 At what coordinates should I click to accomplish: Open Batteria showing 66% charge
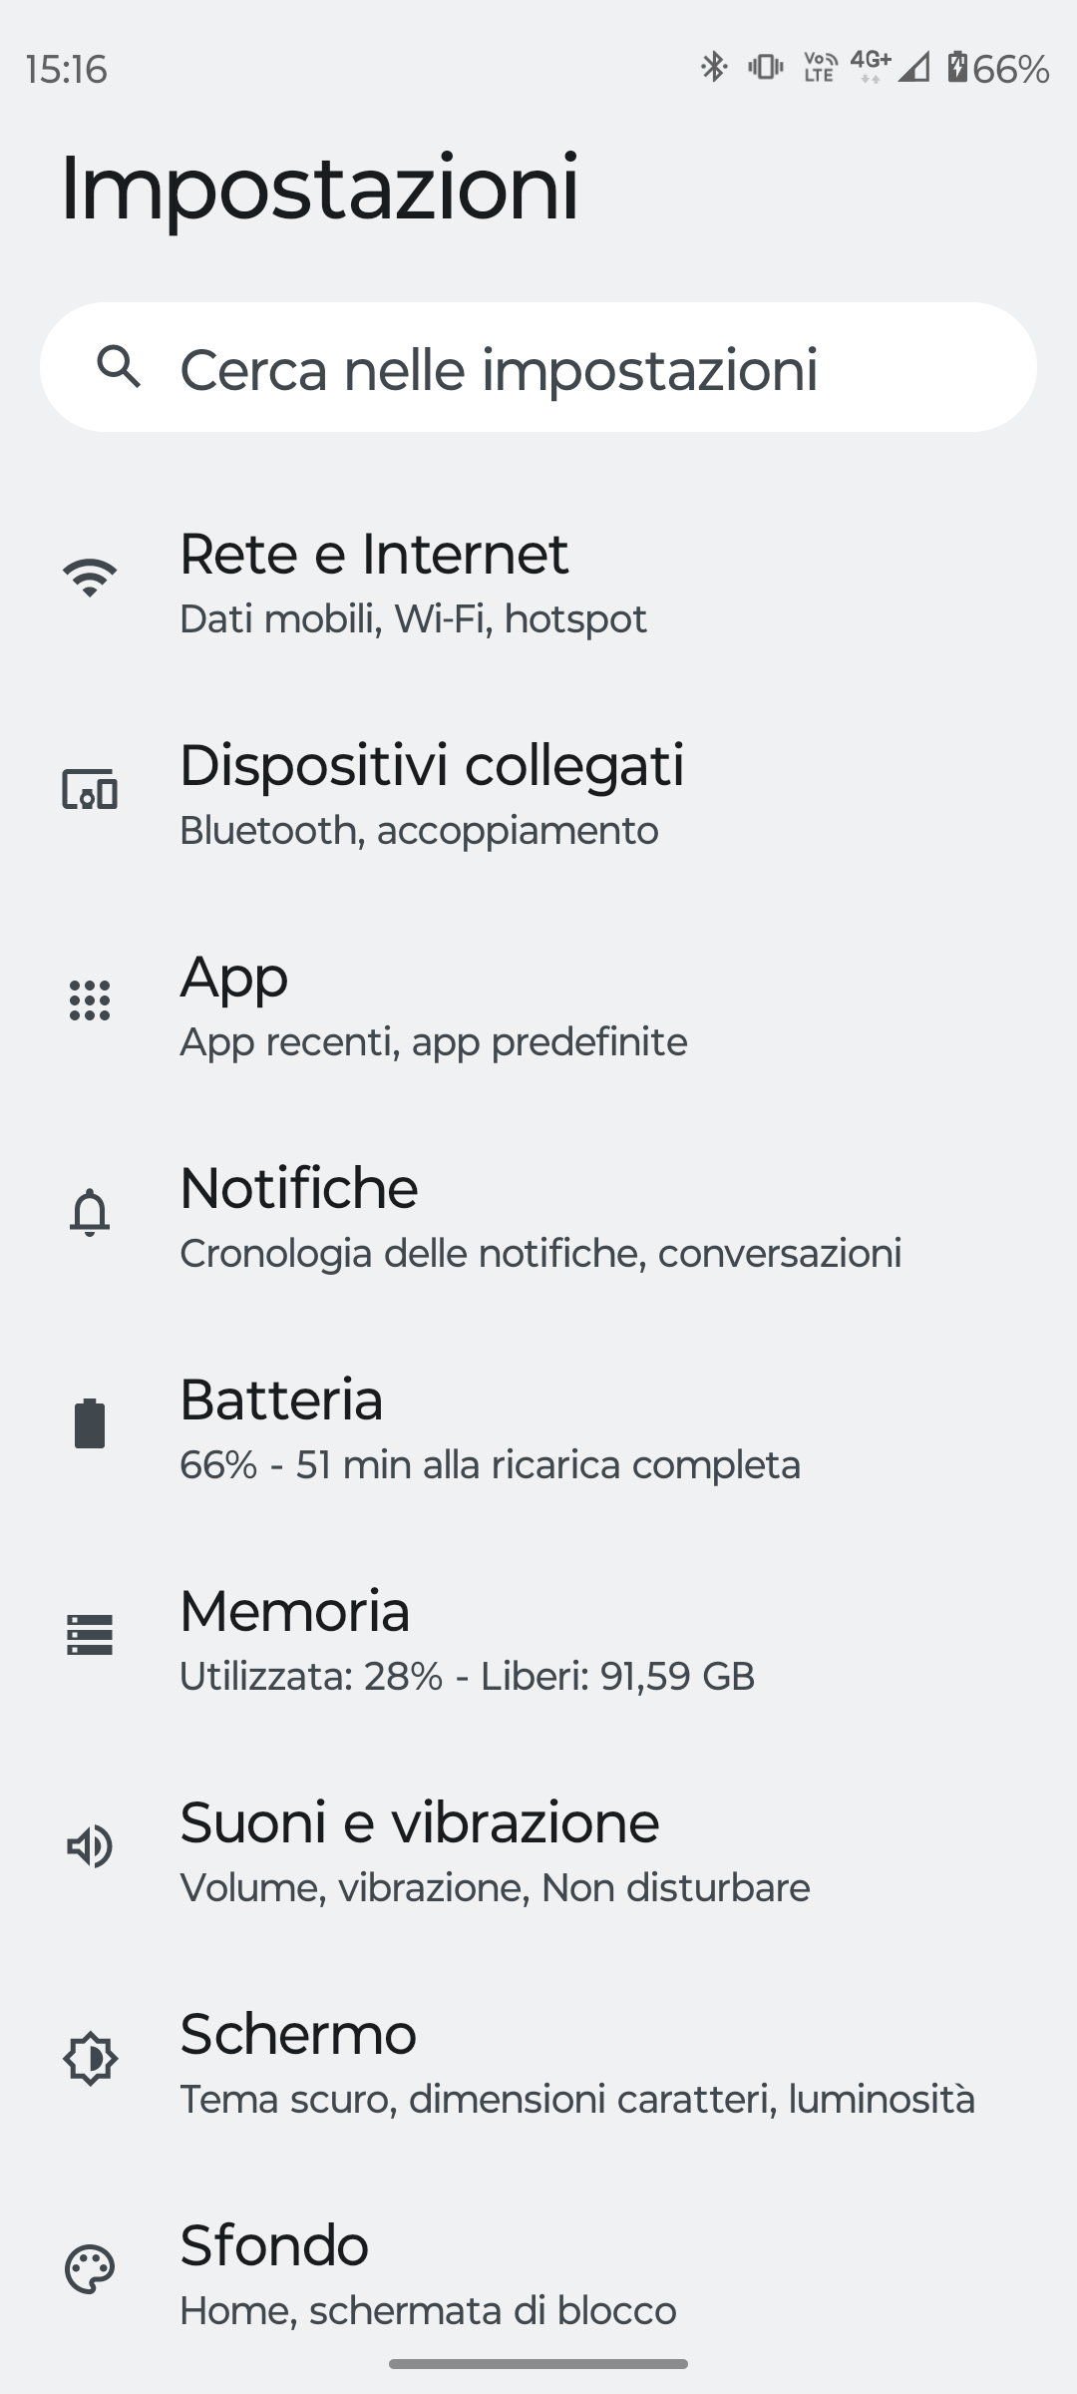click(489, 1429)
